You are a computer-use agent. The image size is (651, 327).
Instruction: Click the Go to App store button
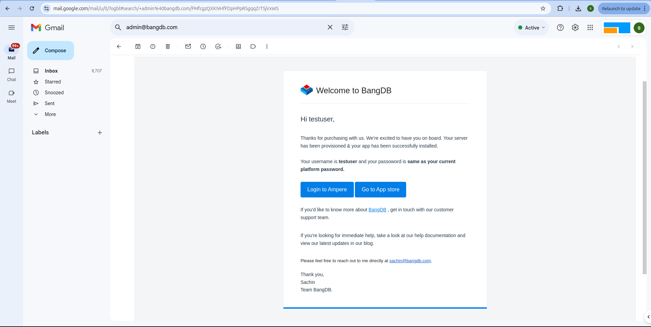(380, 190)
